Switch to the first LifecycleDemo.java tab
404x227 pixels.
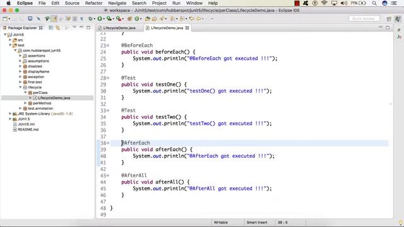119,28
